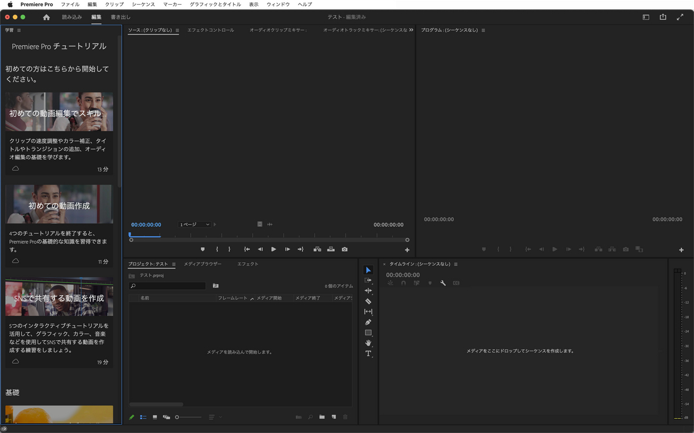Switch to 書き出し tab
This screenshot has height=433, width=694.
[121, 17]
